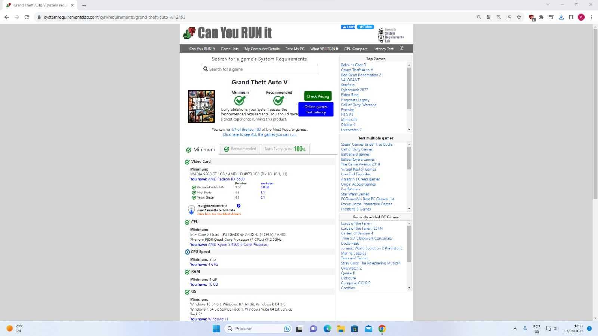Click Online games Test Latency button
This screenshot has width=598, height=336.
316,109
